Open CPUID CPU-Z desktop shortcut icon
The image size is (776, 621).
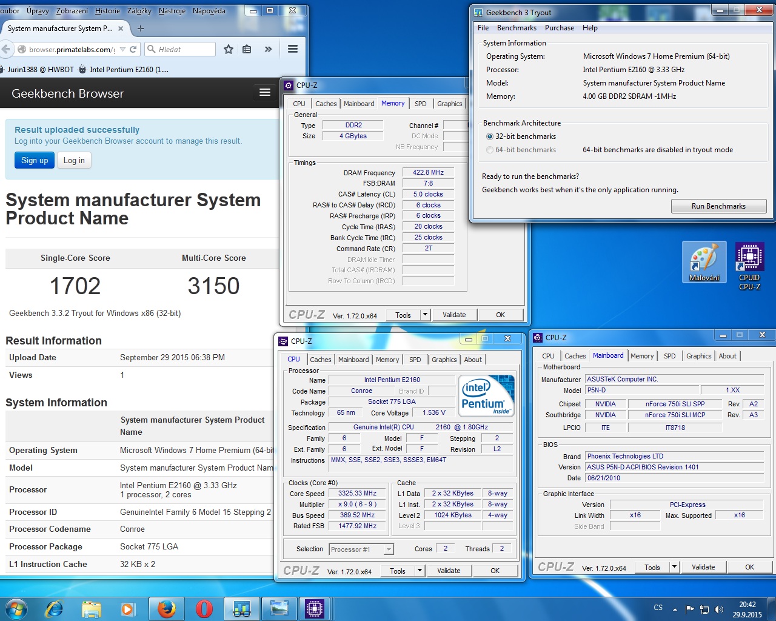[750, 266]
